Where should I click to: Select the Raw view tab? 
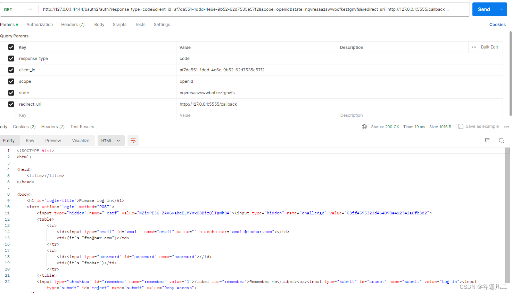[x=30, y=141]
